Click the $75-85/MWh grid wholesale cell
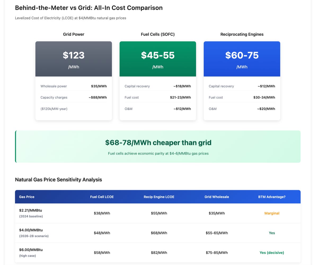Screen dimensions: 318x265 point(217,253)
